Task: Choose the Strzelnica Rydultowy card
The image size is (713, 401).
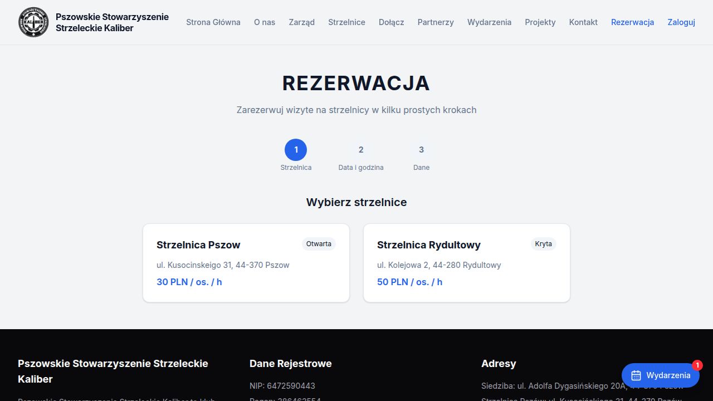Action: pyautogui.click(x=467, y=263)
